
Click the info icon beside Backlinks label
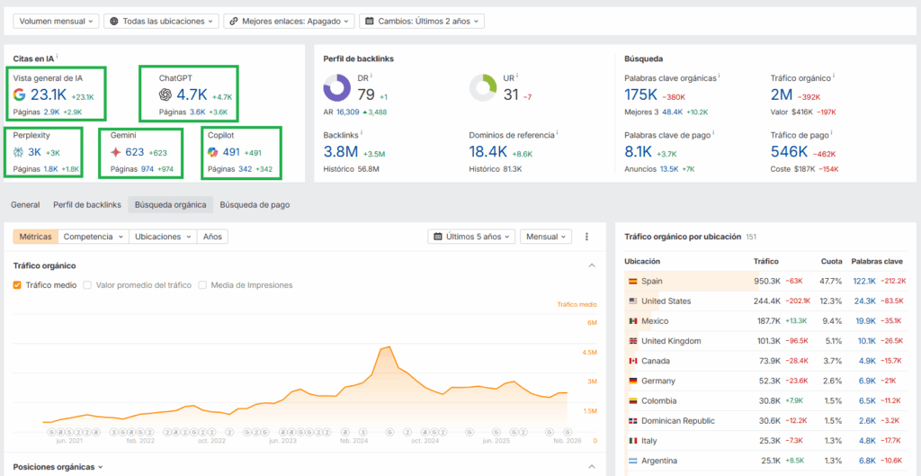point(362,133)
